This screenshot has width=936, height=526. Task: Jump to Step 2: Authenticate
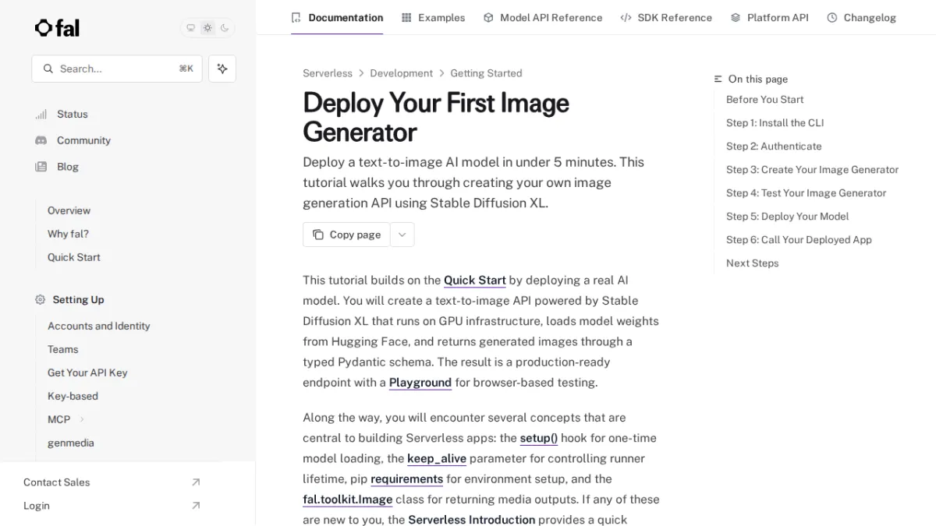(774, 147)
